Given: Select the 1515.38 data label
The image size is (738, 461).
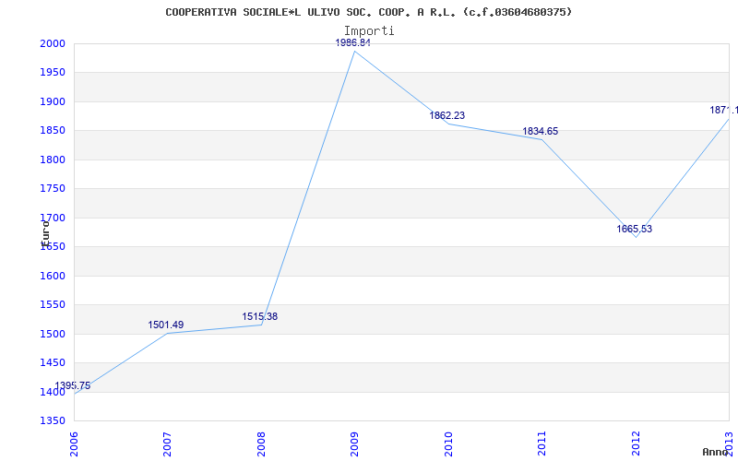Looking at the screenshot, I should [260, 317].
